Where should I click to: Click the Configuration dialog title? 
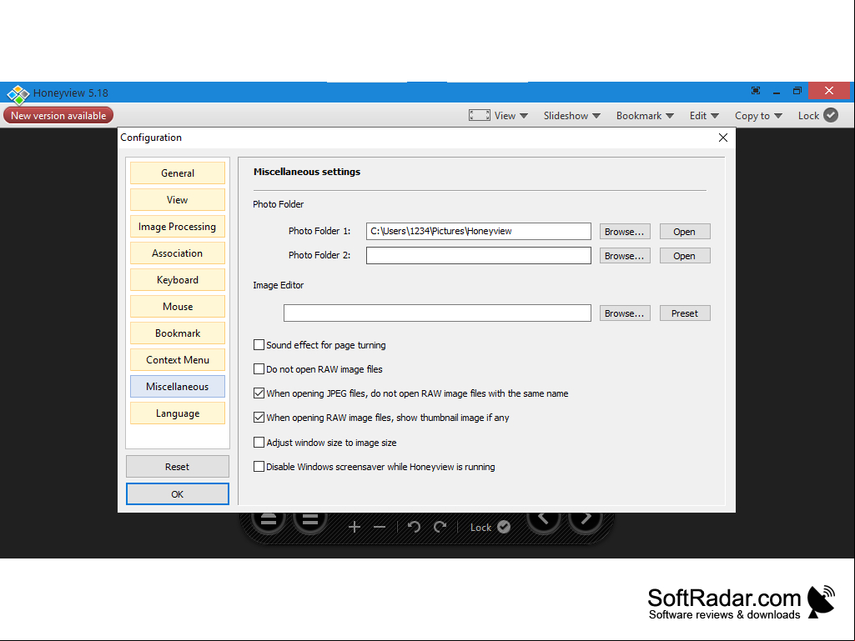pyautogui.click(x=151, y=138)
